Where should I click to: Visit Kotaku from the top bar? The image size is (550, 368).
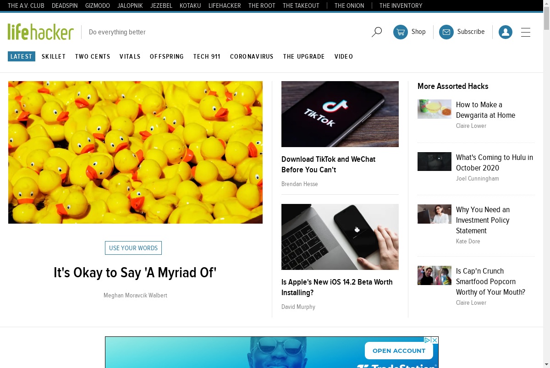tap(190, 5)
